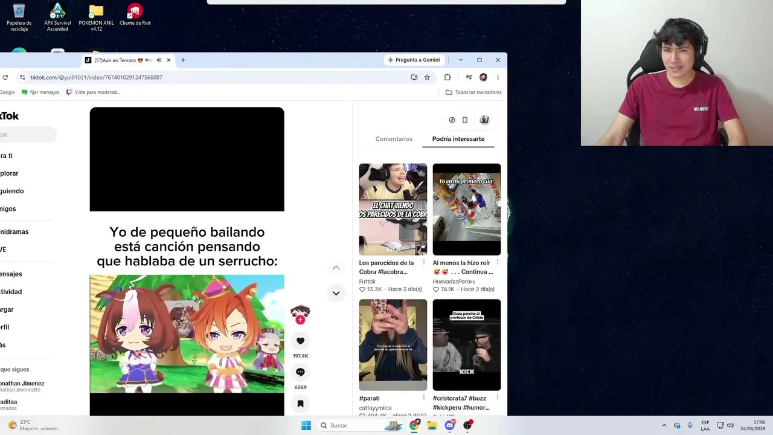Click the video caption 'Yo de pequeño bailando'
Viewport: 773px width, 435px height.
tap(187, 246)
